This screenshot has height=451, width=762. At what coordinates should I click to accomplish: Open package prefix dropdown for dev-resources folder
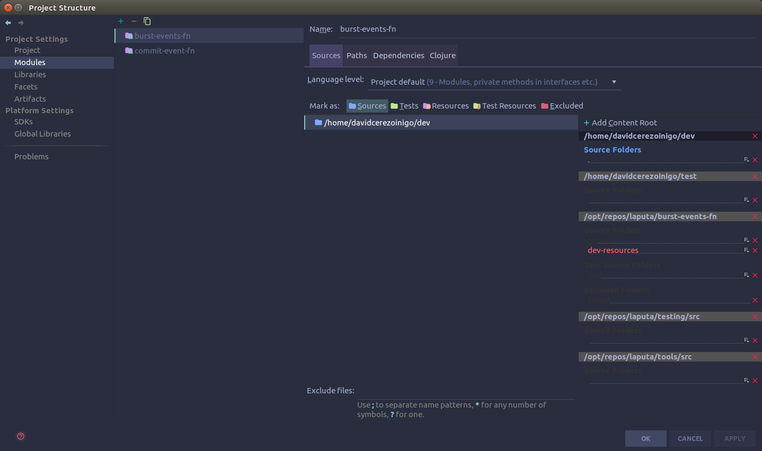(x=747, y=250)
